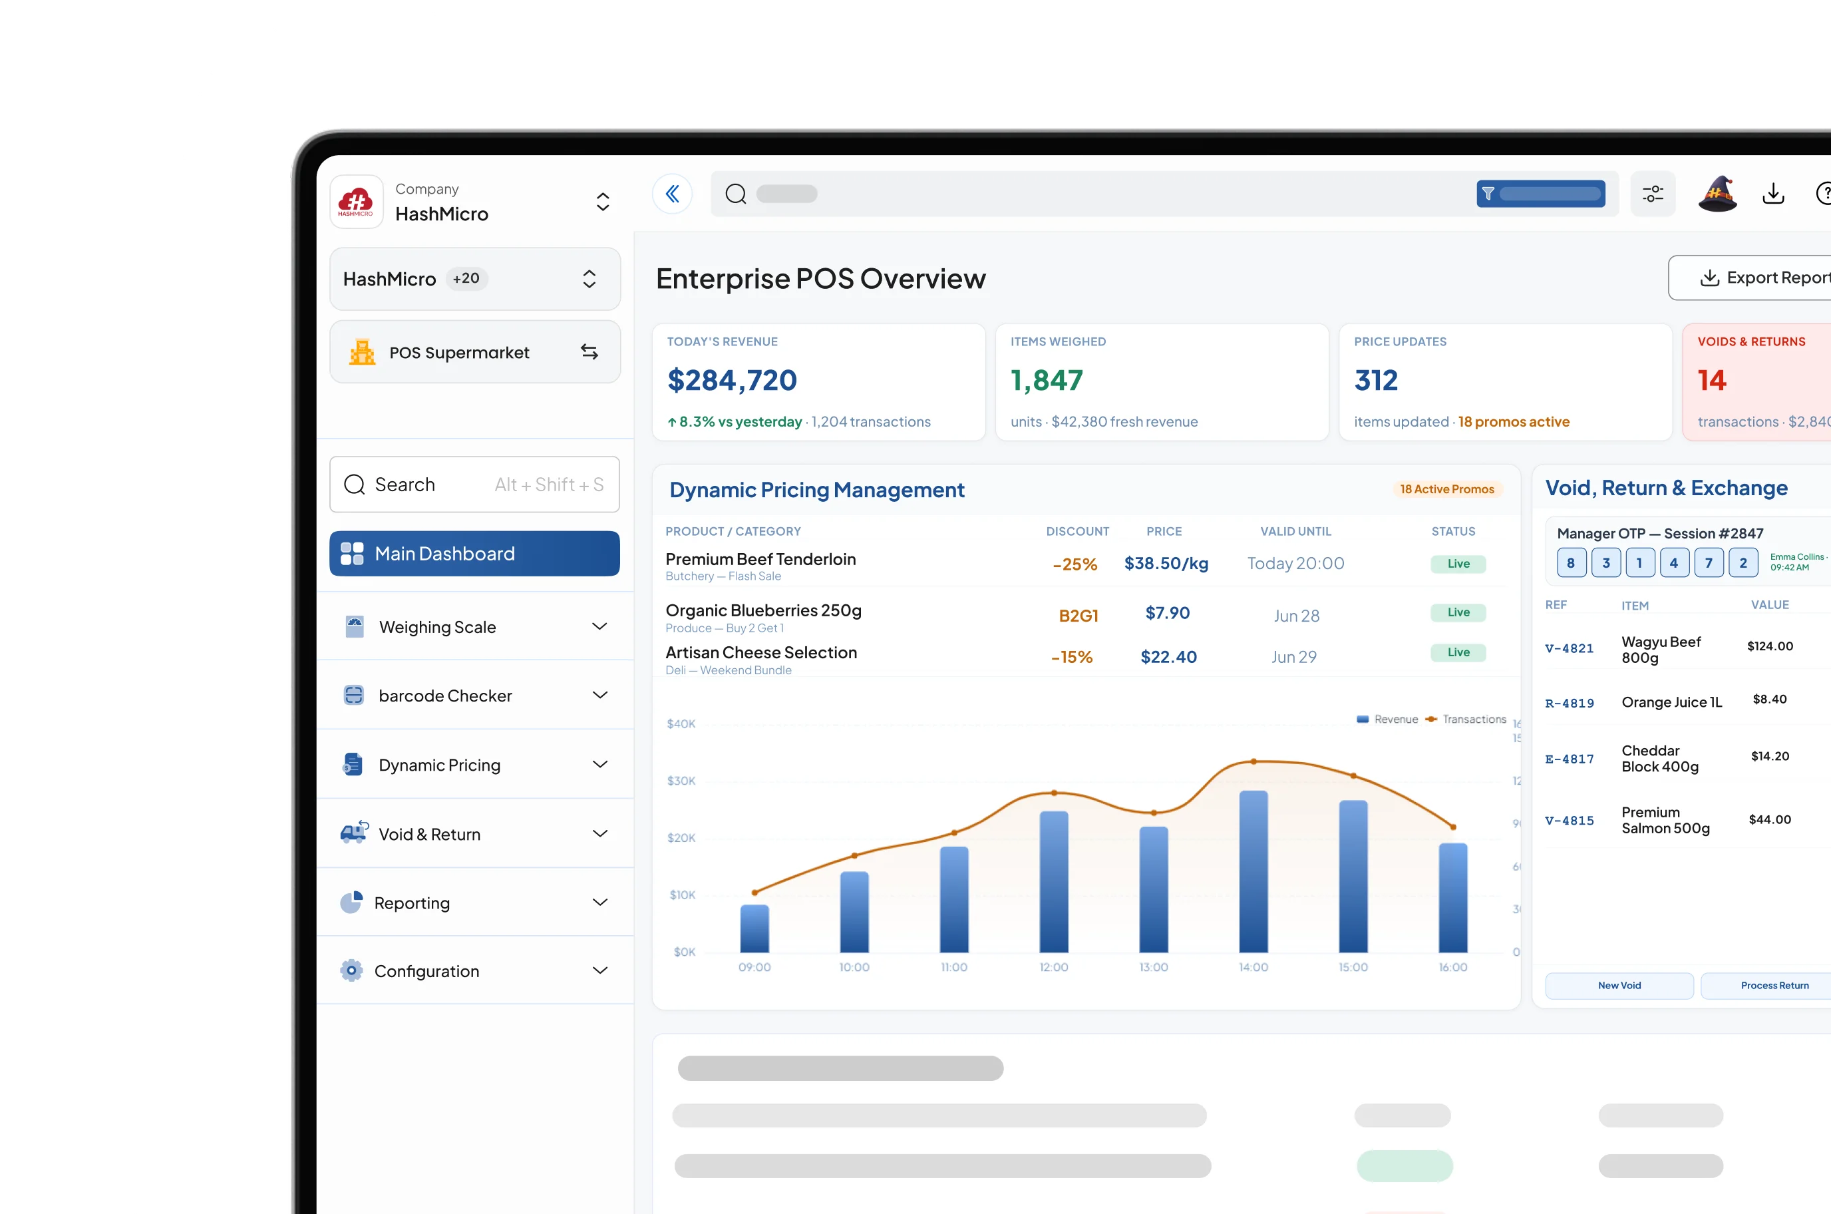Click the top search bar field
The image size is (1831, 1214).
click(x=1164, y=194)
